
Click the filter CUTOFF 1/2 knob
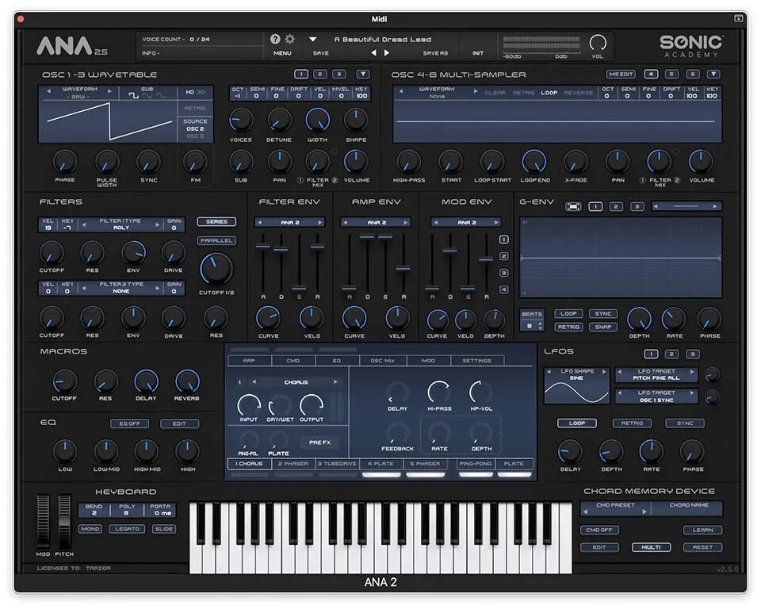click(x=216, y=269)
